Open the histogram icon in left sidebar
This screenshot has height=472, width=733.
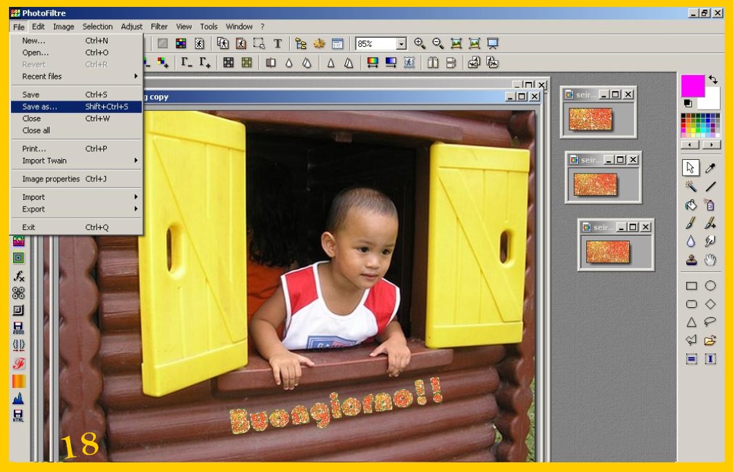tap(18, 398)
